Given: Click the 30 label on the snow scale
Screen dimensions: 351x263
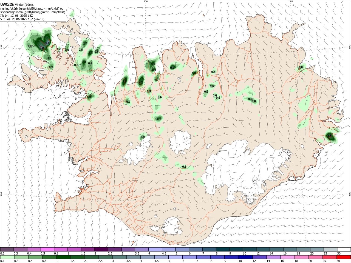Looking at the screenshot, I should (339, 253).
